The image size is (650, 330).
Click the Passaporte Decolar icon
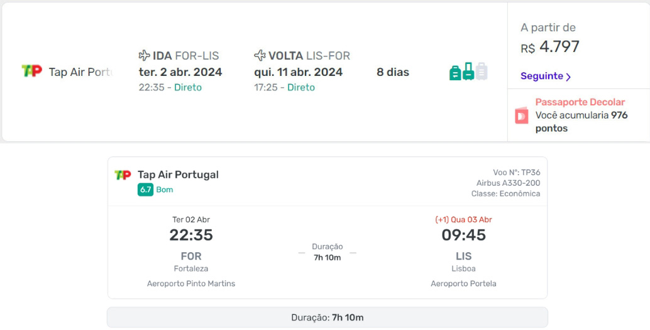pos(522,115)
